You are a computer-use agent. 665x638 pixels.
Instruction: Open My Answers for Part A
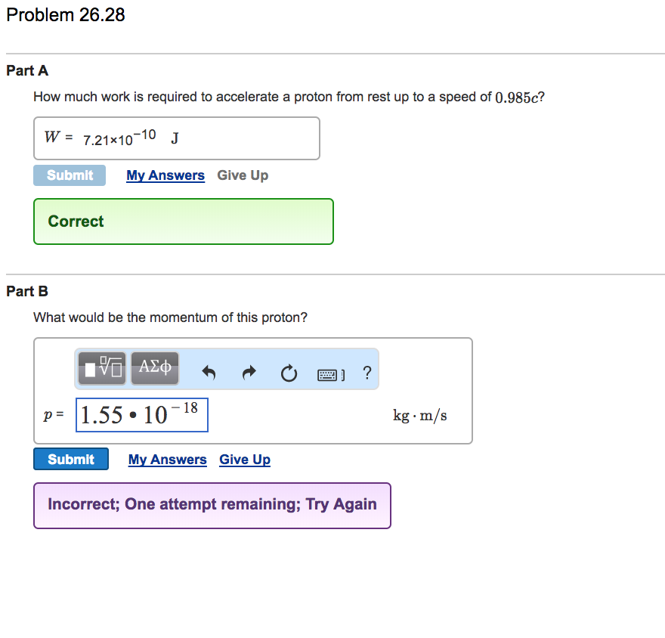coord(165,175)
